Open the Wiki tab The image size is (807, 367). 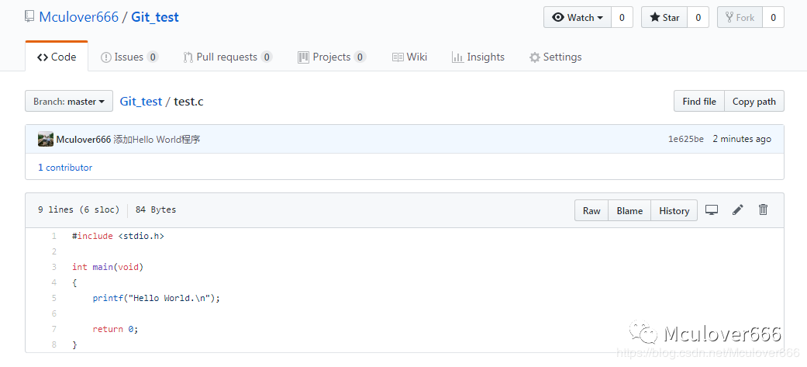point(409,57)
